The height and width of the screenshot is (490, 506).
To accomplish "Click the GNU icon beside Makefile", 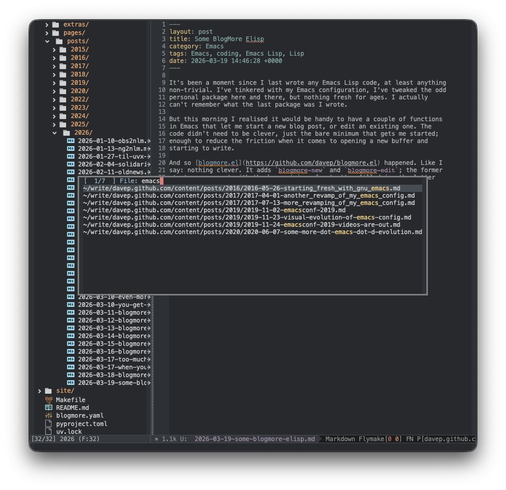I will tap(49, 399).
